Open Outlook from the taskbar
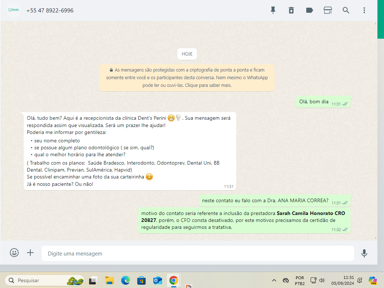This screenshot has height=288, width=384. (x=157, y=280)
